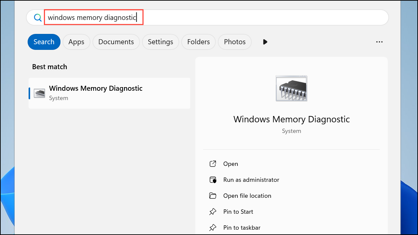418x235 pixels.
Task: Open the three-dot options menu
Action: [x=379, y=42]
